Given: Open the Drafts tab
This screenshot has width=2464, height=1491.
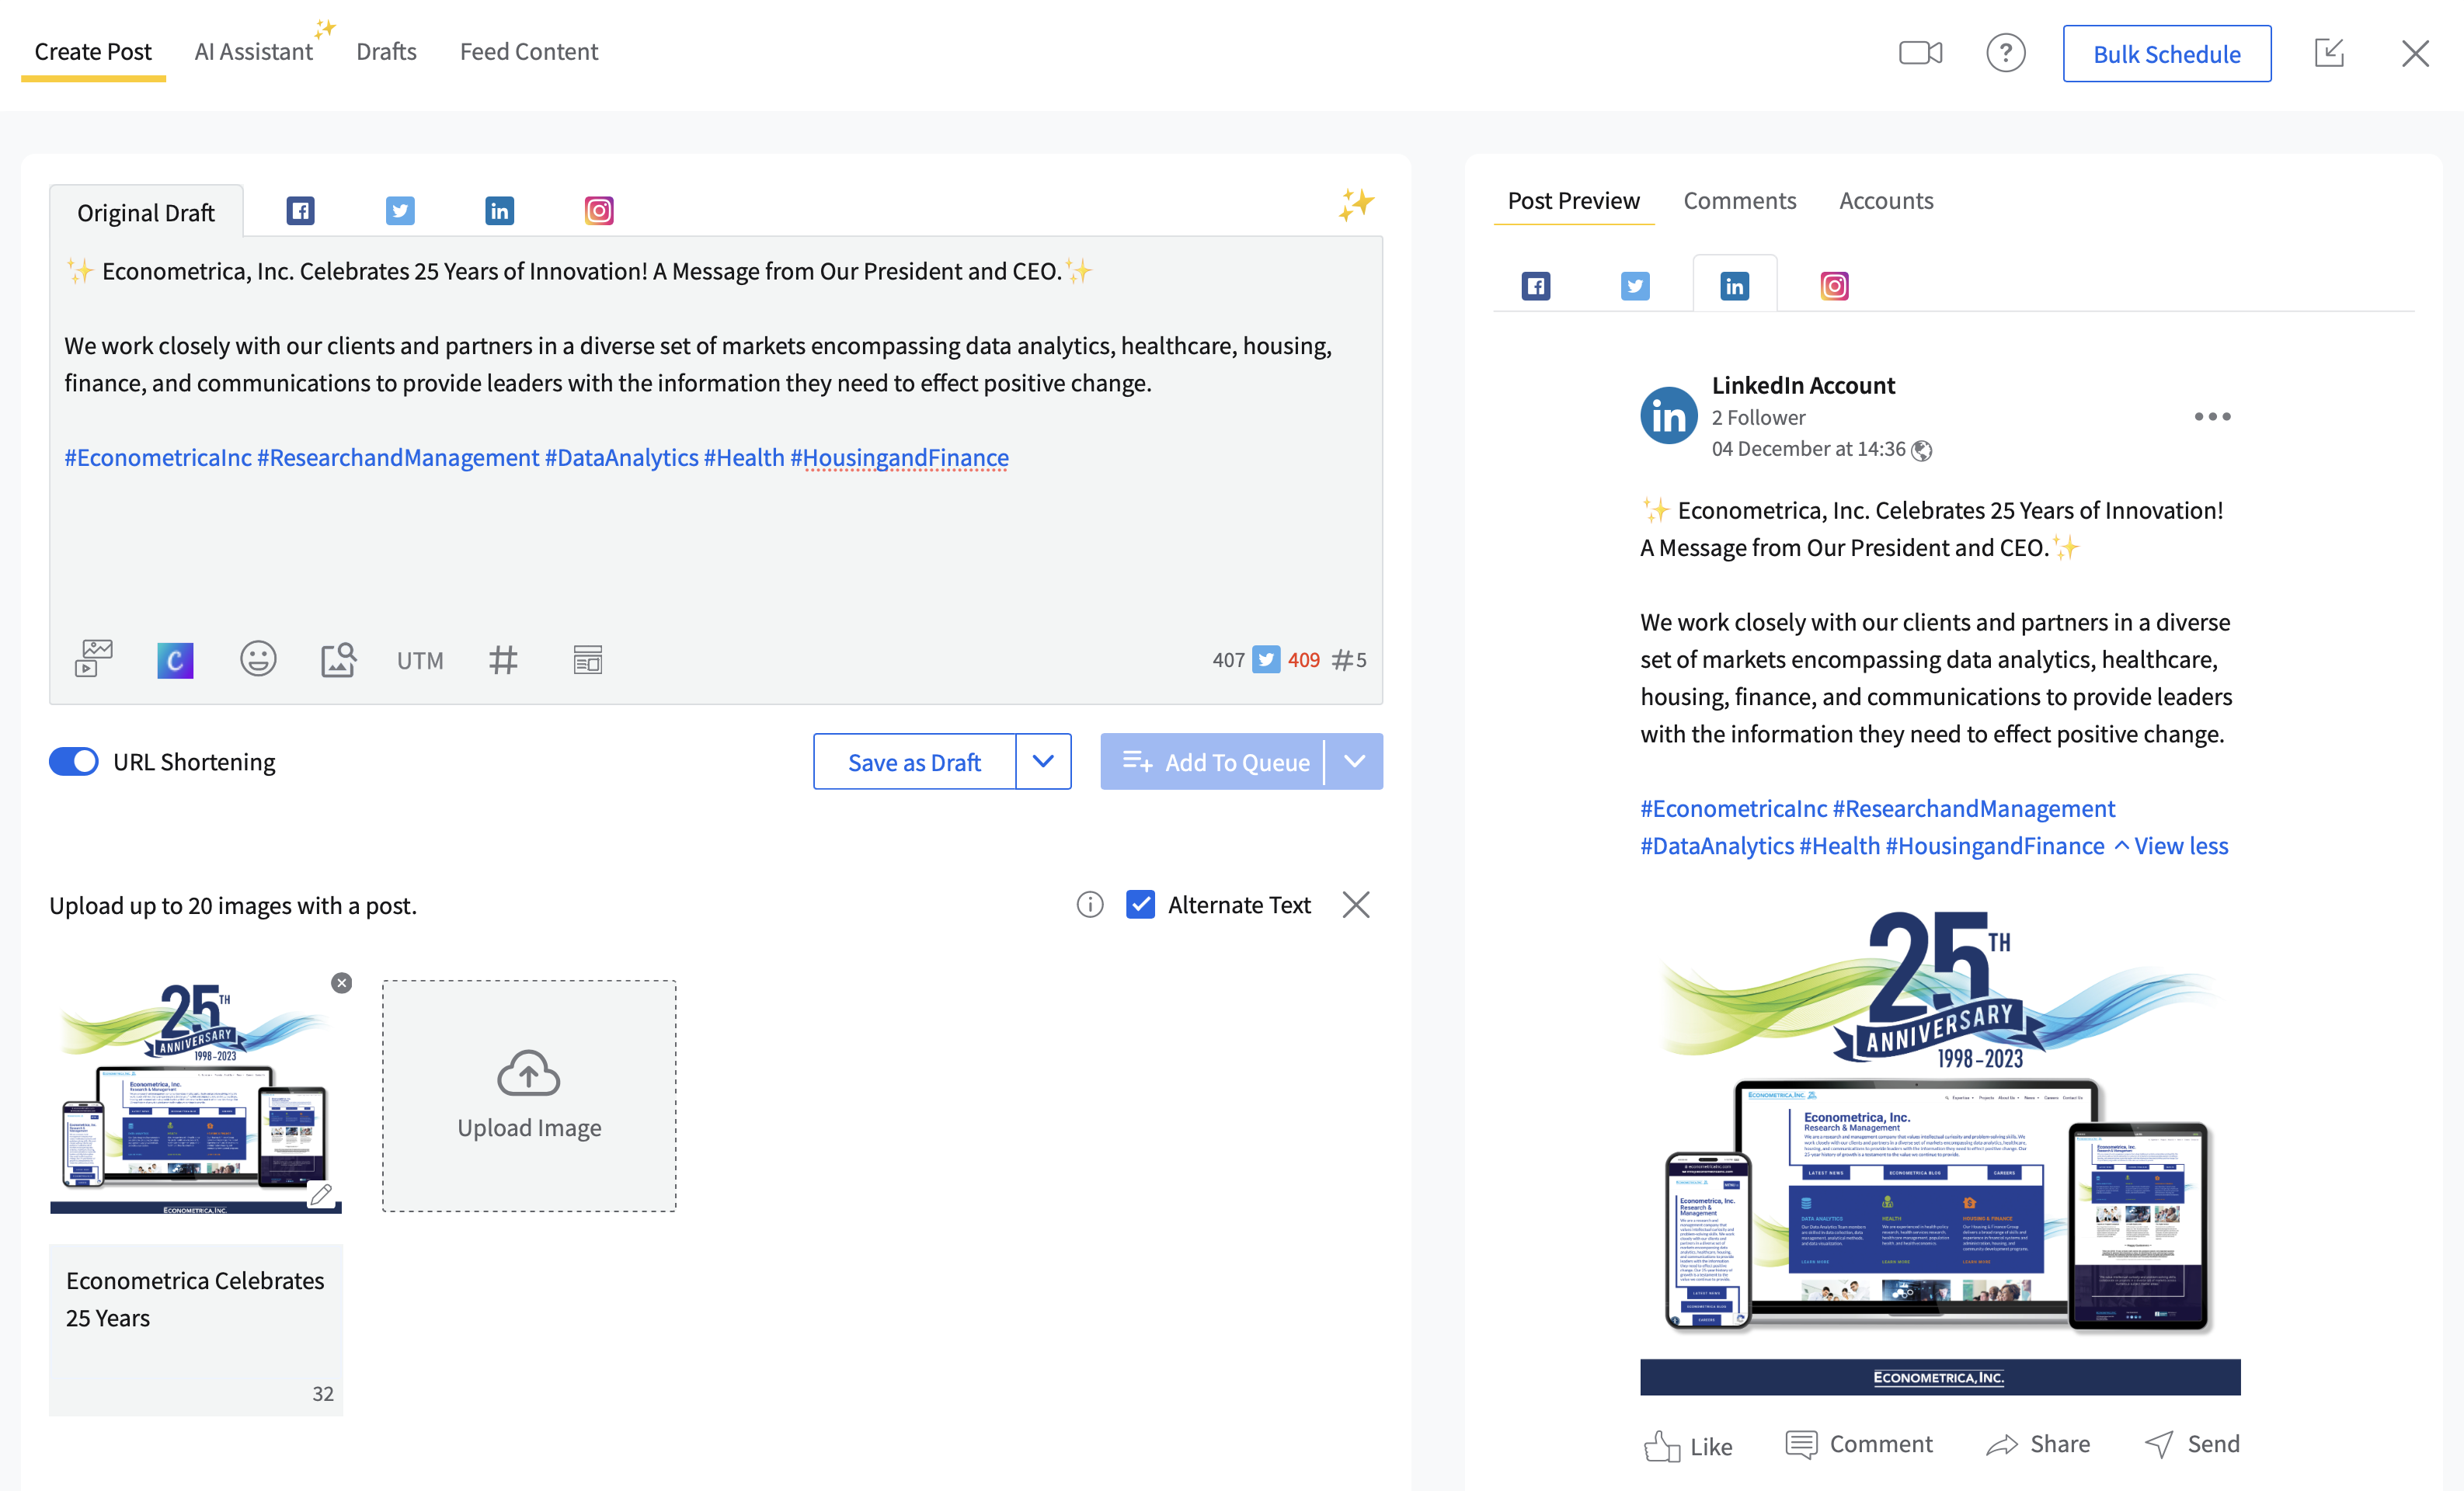Looking at the screenshot, I should [x=386, y=51].
